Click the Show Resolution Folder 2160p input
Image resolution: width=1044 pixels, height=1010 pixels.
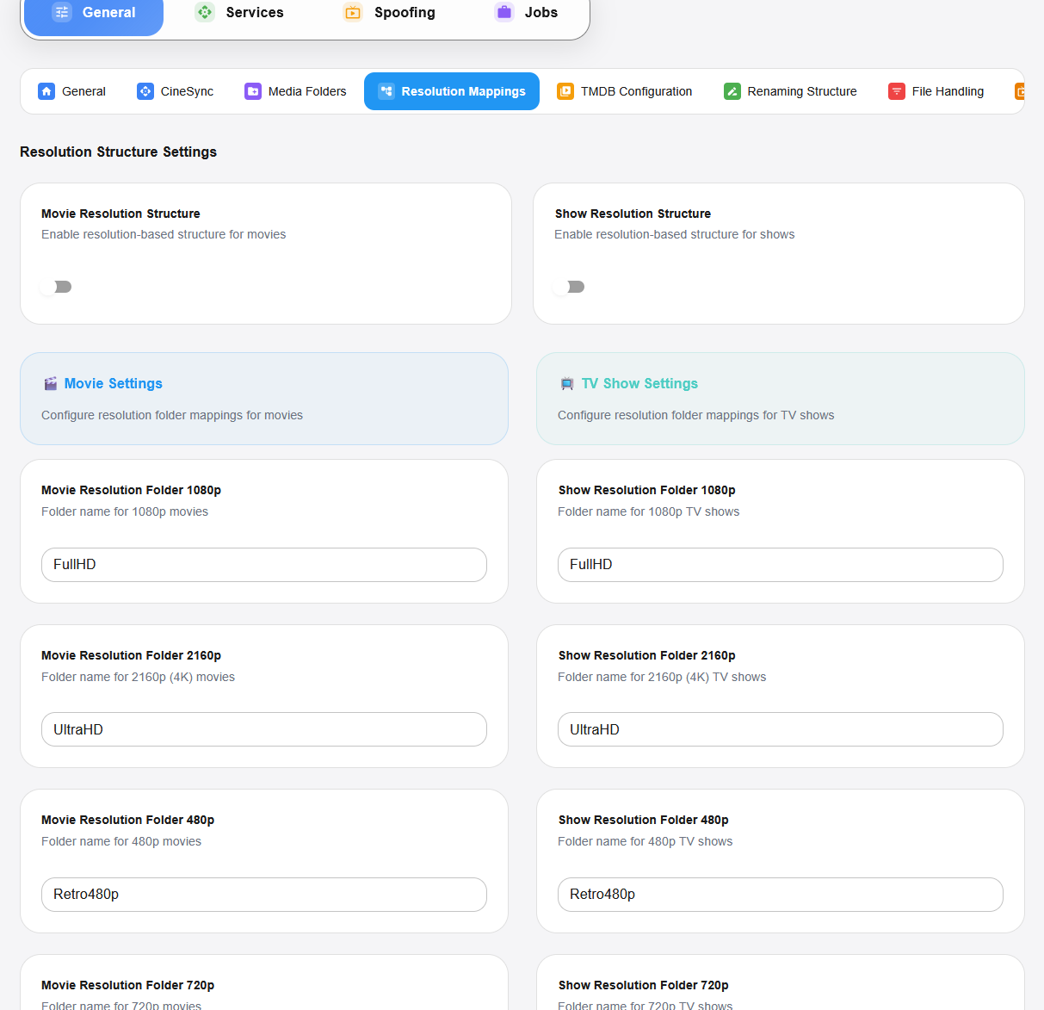(x=780, y=729)
